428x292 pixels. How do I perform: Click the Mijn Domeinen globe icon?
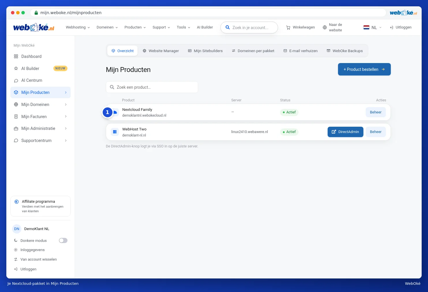[x=16, y=105]
